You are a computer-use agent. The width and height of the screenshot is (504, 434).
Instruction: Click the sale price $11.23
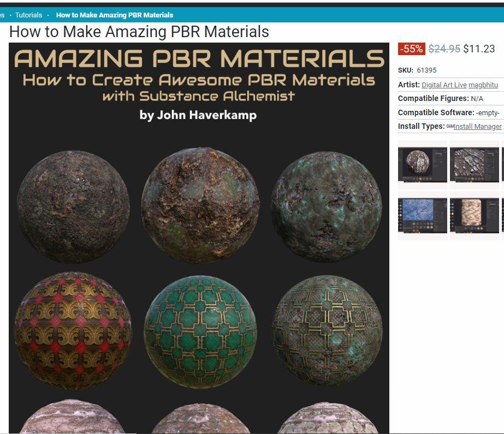coord(479,49)
